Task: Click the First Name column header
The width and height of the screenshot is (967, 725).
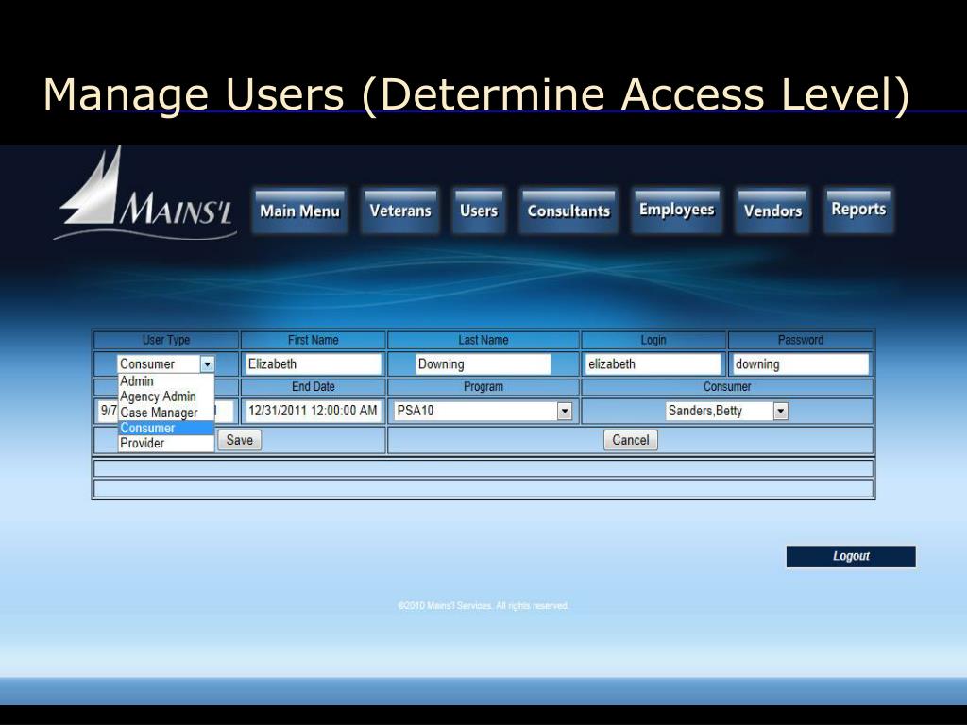Action: coord(314,340)
